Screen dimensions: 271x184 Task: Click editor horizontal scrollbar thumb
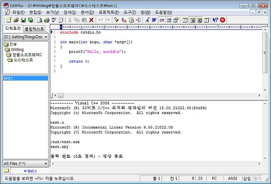pyautogui.click(x=61, y=96)
